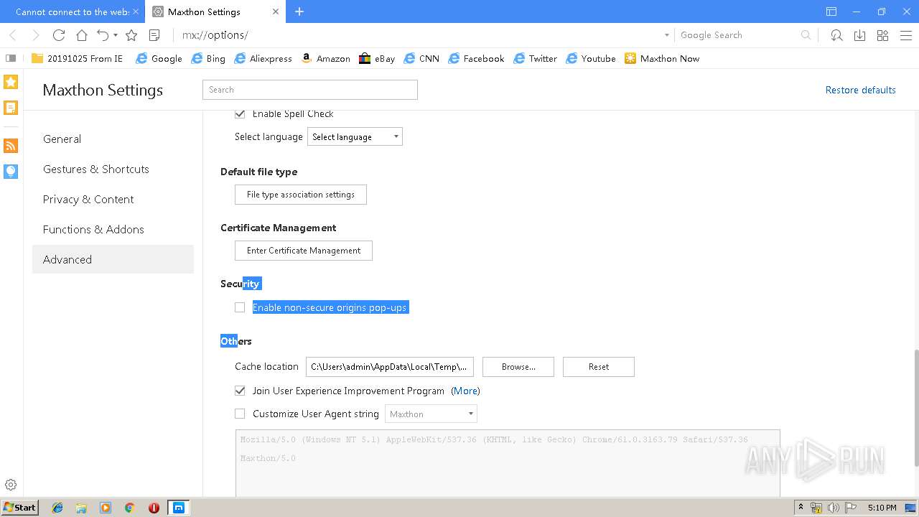Image resolution: width=919 pixels, height=517 pixels.
Task: Select the Advanced settings section
Action: coord(113,259)
